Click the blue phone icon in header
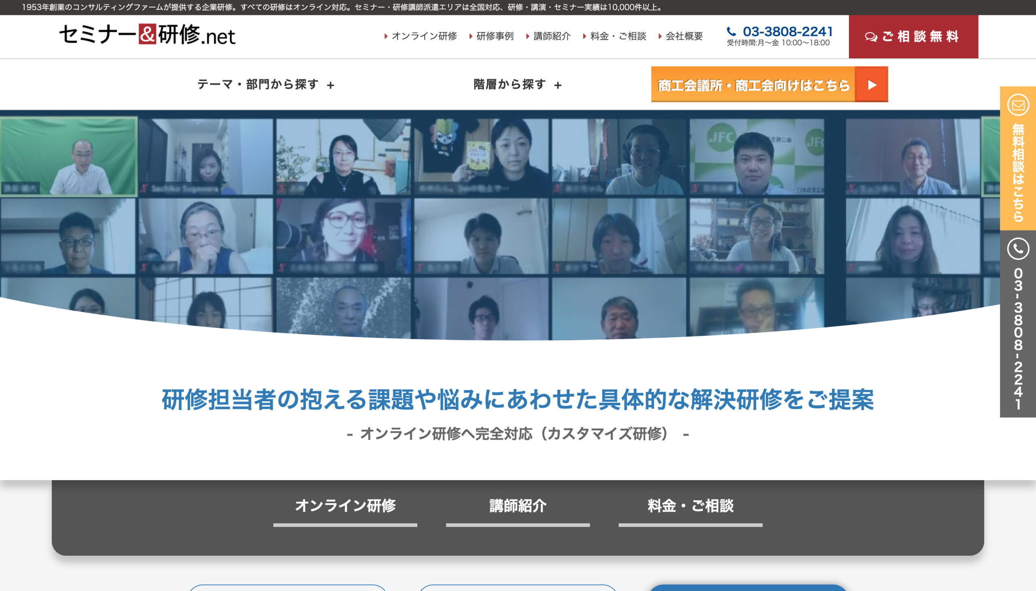This screenshot has height=591, width=1036. point(731,32)
